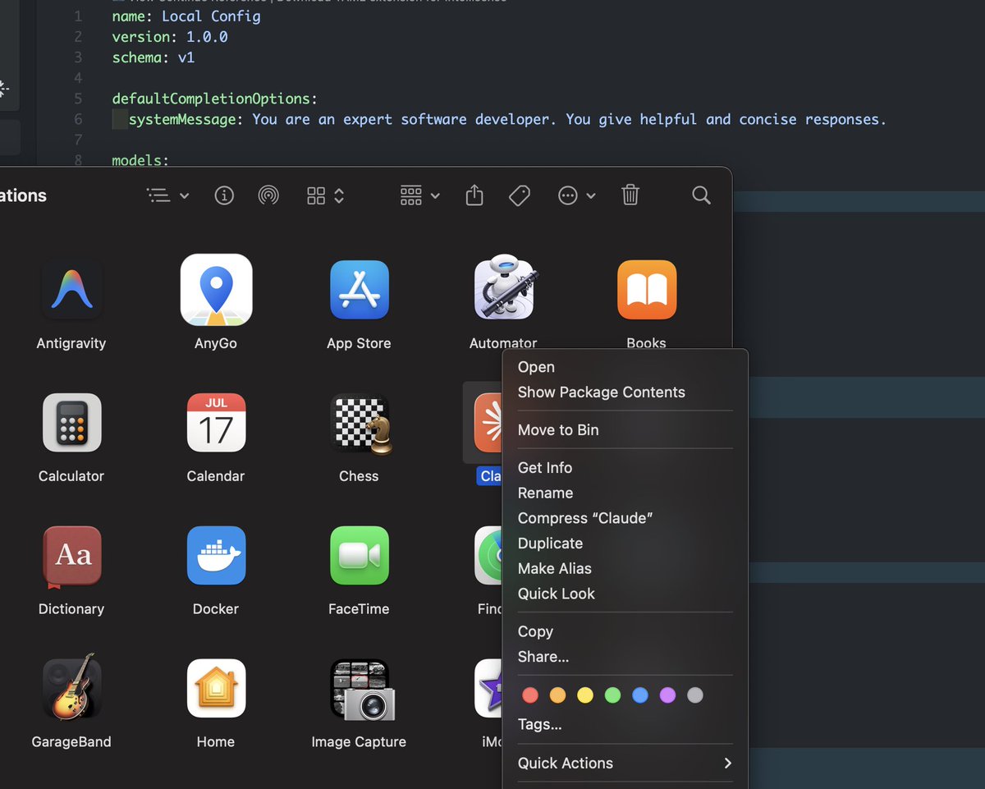Screen dimensions: 985x789
Task: Click the AirDrop toolbar icon
Action: (268, 195)
